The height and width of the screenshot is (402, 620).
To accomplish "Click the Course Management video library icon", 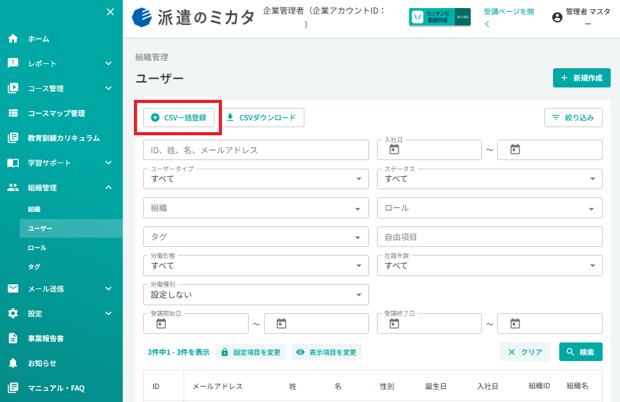I will (x=13, y=88).
